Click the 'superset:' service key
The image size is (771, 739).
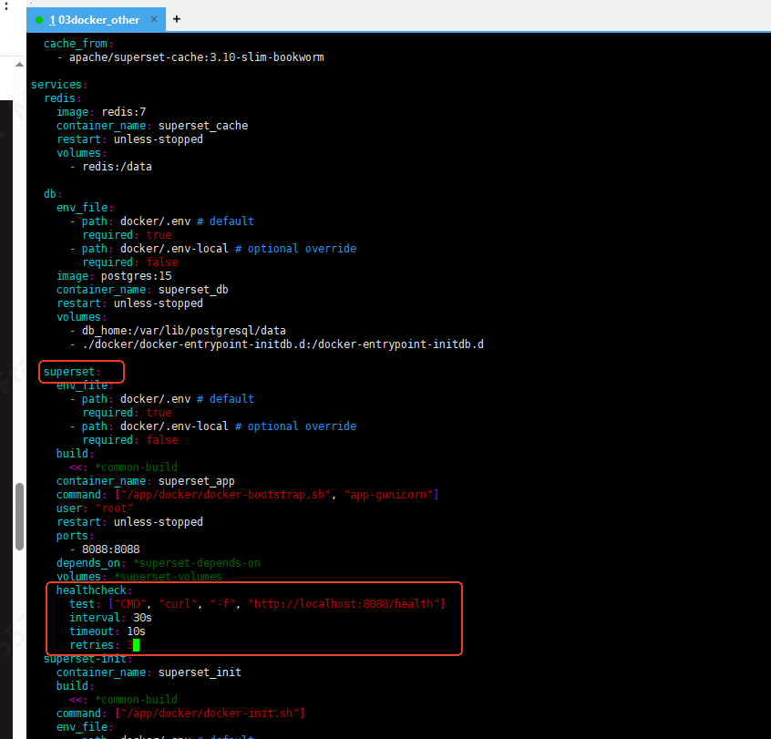tap(72, 372)
